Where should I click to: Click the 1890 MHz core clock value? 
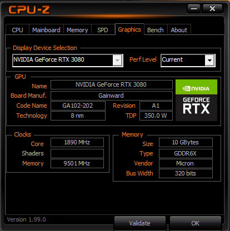77,142
